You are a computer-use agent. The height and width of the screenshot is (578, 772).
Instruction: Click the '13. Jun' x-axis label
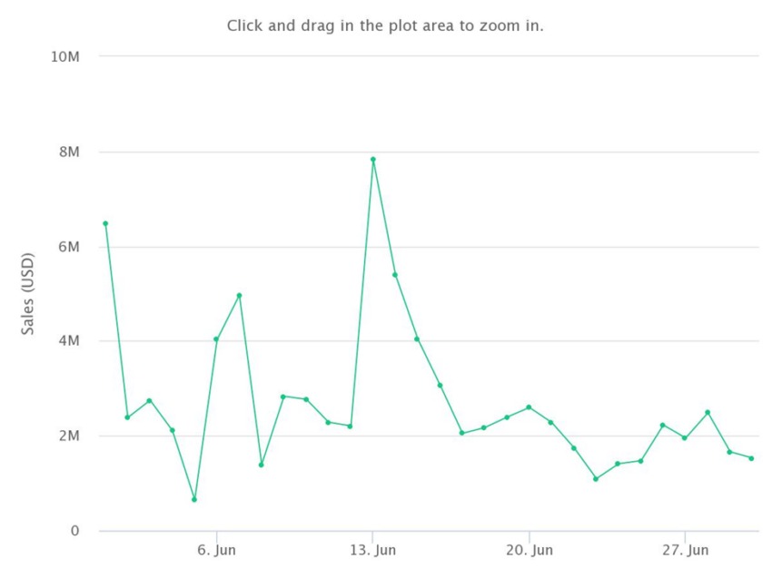point(373,550)
